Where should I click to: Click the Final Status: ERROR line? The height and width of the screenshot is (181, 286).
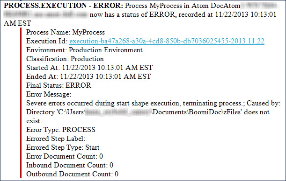pyautogui.click(x=59, y=85)
